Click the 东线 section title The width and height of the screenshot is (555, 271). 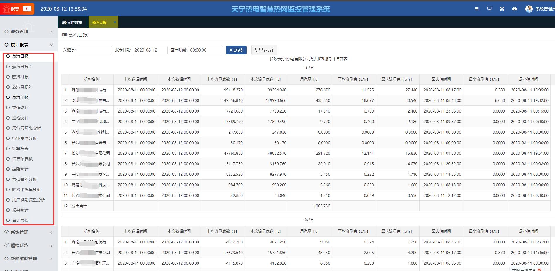[x=308, y=220]
